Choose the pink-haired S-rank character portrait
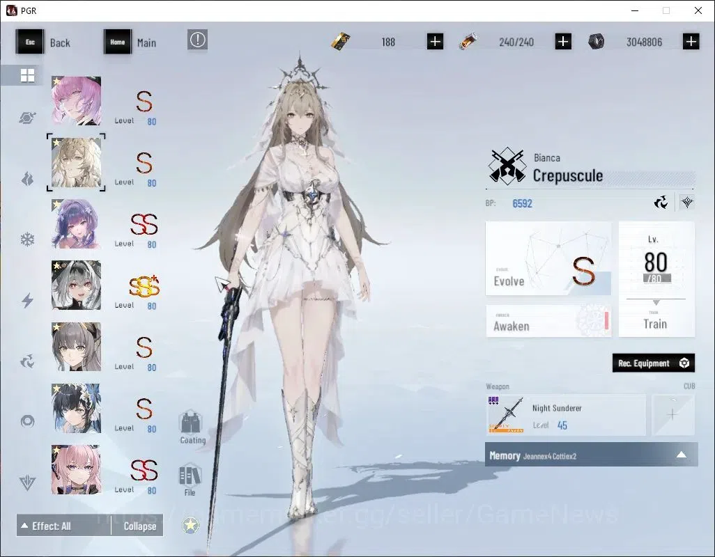The image size is (715, 557). (x=76, y=101)
